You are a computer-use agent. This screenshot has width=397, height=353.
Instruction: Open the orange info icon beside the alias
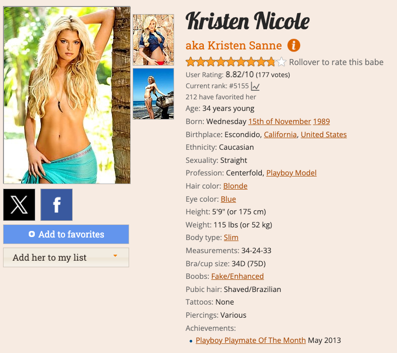294,45
